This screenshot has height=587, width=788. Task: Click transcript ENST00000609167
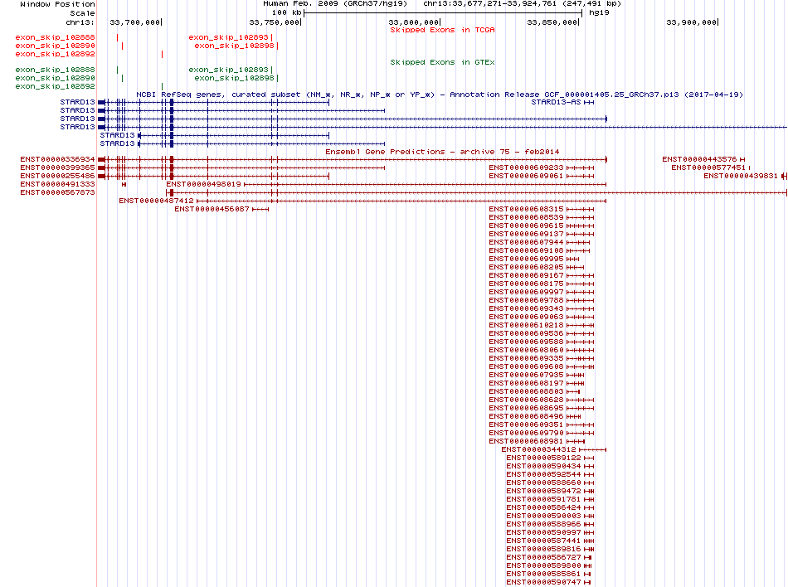[x=526, y=275]
